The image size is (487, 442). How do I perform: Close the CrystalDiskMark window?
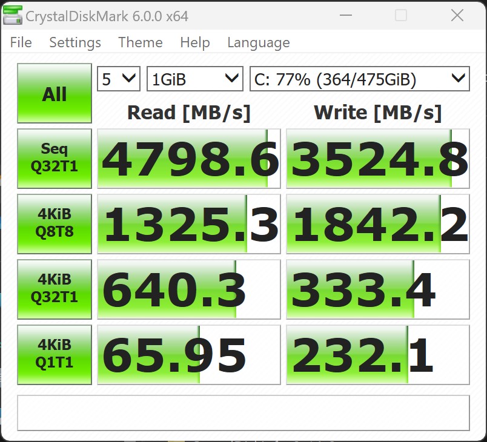coord(457,15)
